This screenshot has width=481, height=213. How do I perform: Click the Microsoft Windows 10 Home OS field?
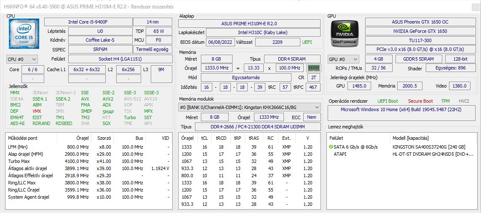click(x=401, y=113)
